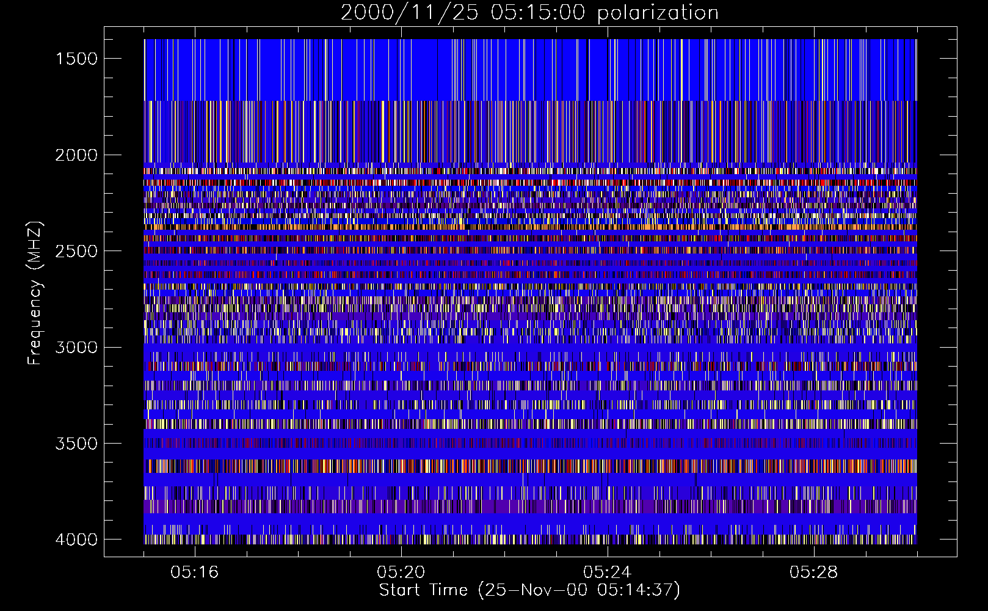This screenshot has height=611, width=988.
Task: Click the 'Start Time (25-Nov-00 05:14:37)' label
Action: tap(529, 590)
